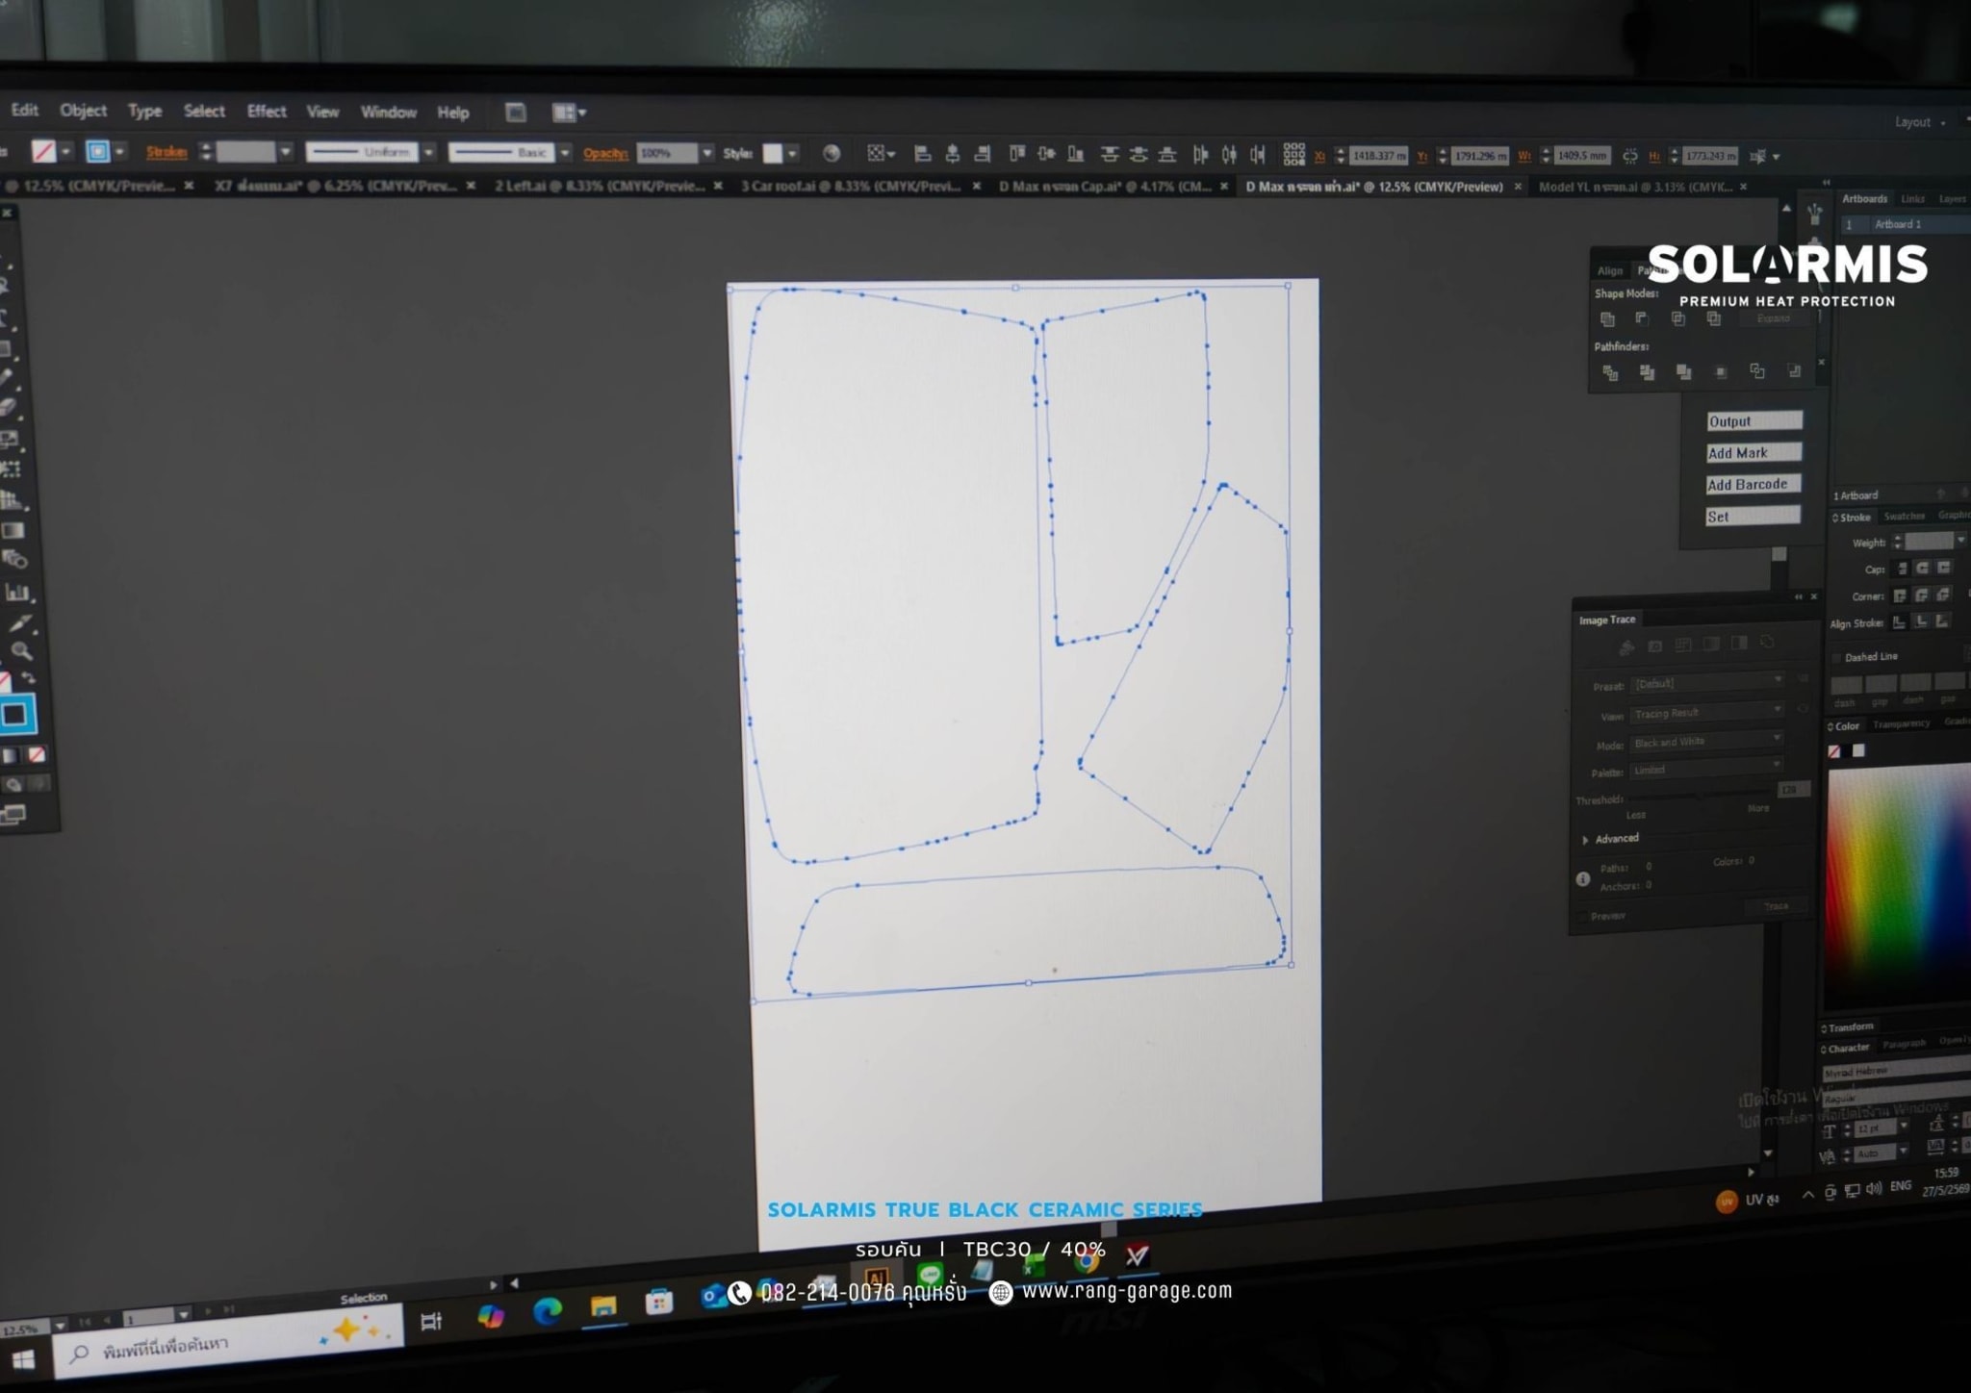Open the Window menu
This screenshot has width=1971, height=1393.
(x=389, y=112)
